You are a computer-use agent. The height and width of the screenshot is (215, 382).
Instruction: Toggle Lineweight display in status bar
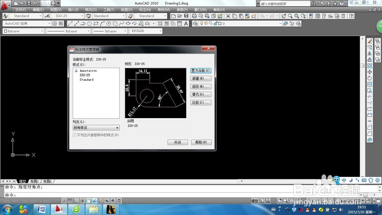pos(113,201)
